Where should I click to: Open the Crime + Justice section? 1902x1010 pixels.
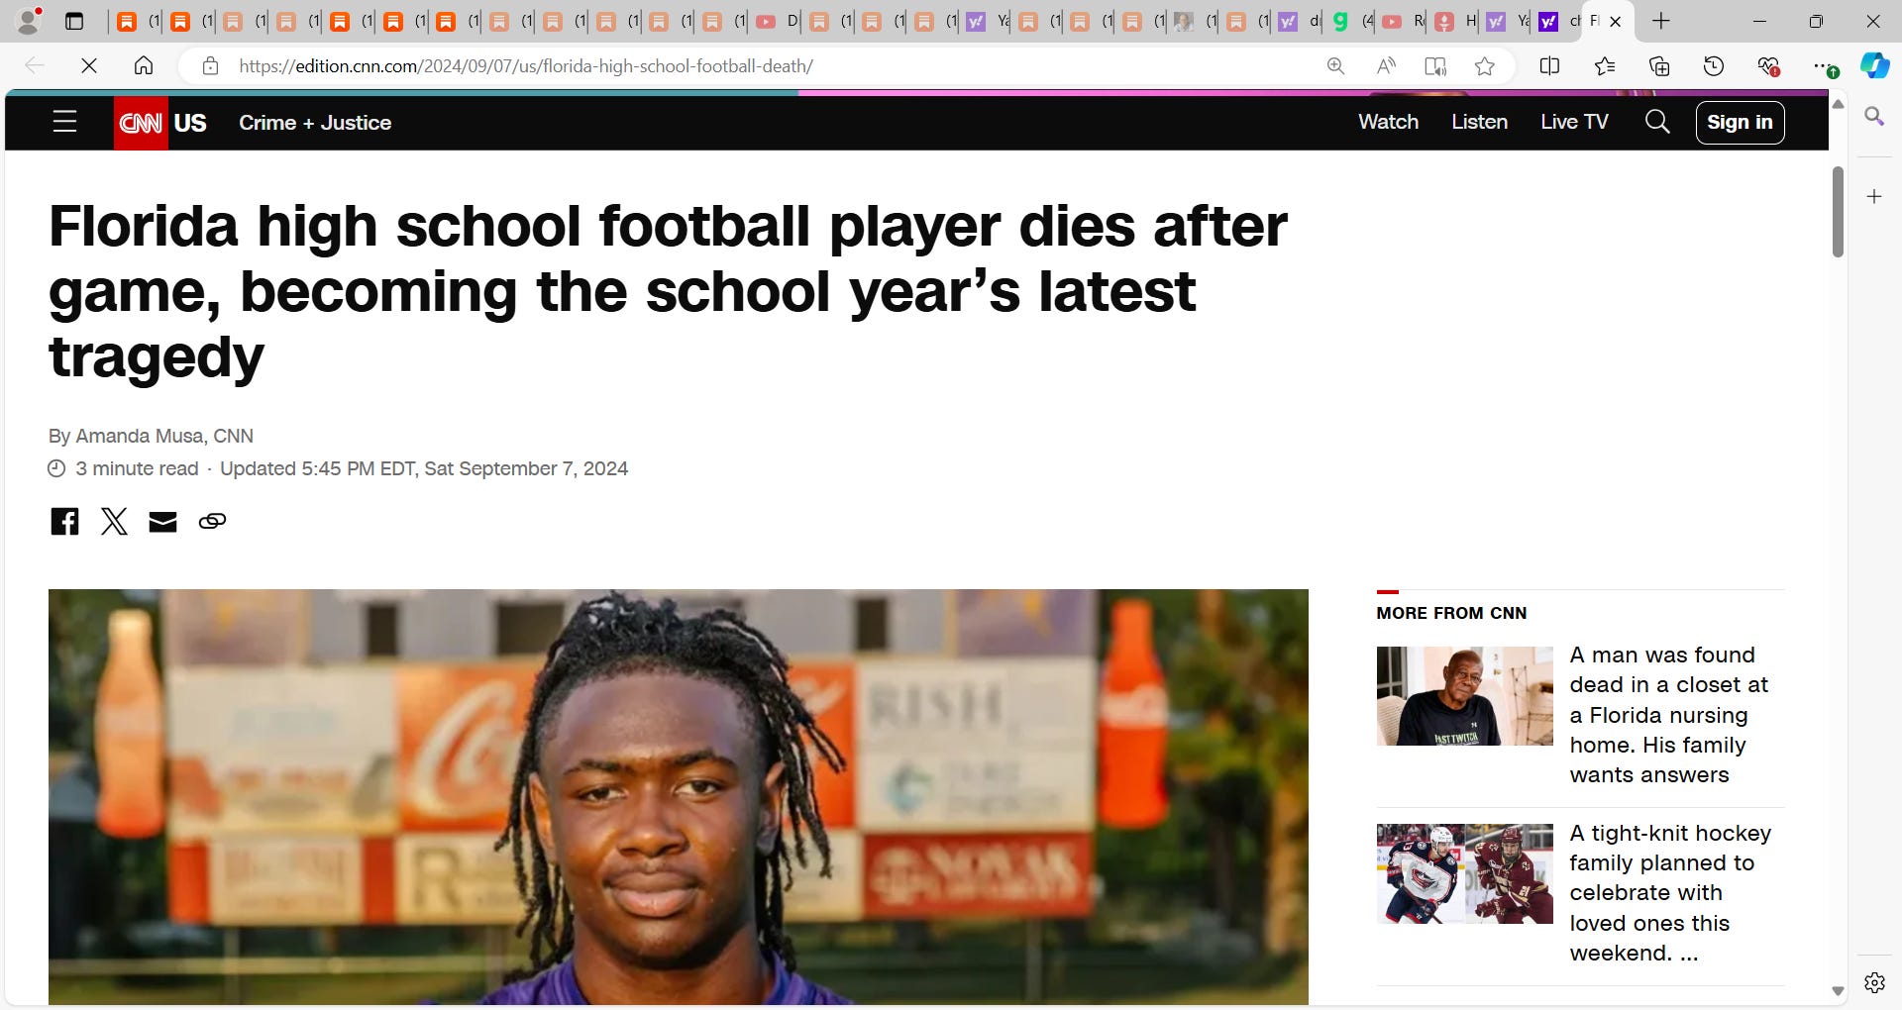pos(315,123)
